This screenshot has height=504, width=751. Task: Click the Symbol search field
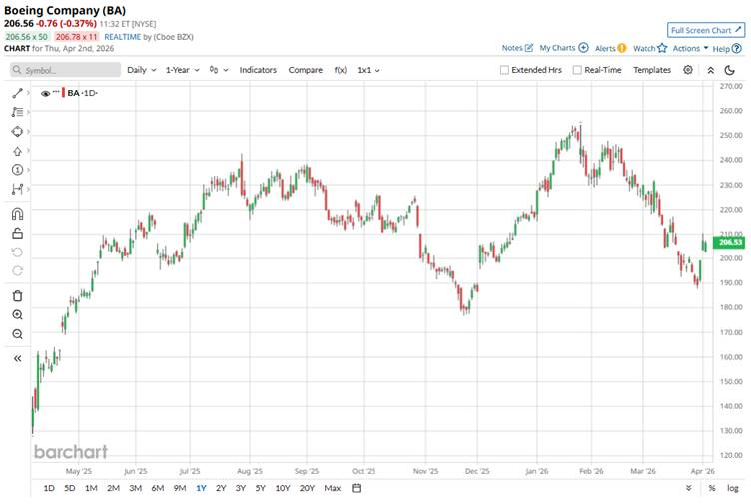tap(66, 70)
